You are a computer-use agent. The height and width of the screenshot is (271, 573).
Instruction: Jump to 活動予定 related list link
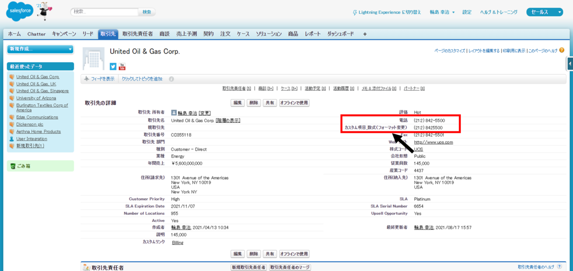click(315, 89)
